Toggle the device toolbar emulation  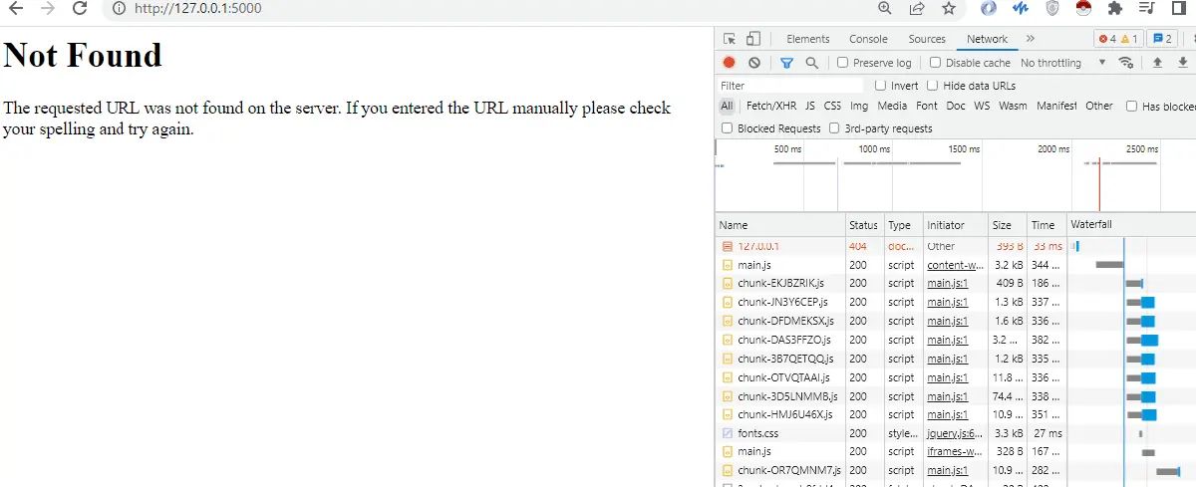pos(753,39)
